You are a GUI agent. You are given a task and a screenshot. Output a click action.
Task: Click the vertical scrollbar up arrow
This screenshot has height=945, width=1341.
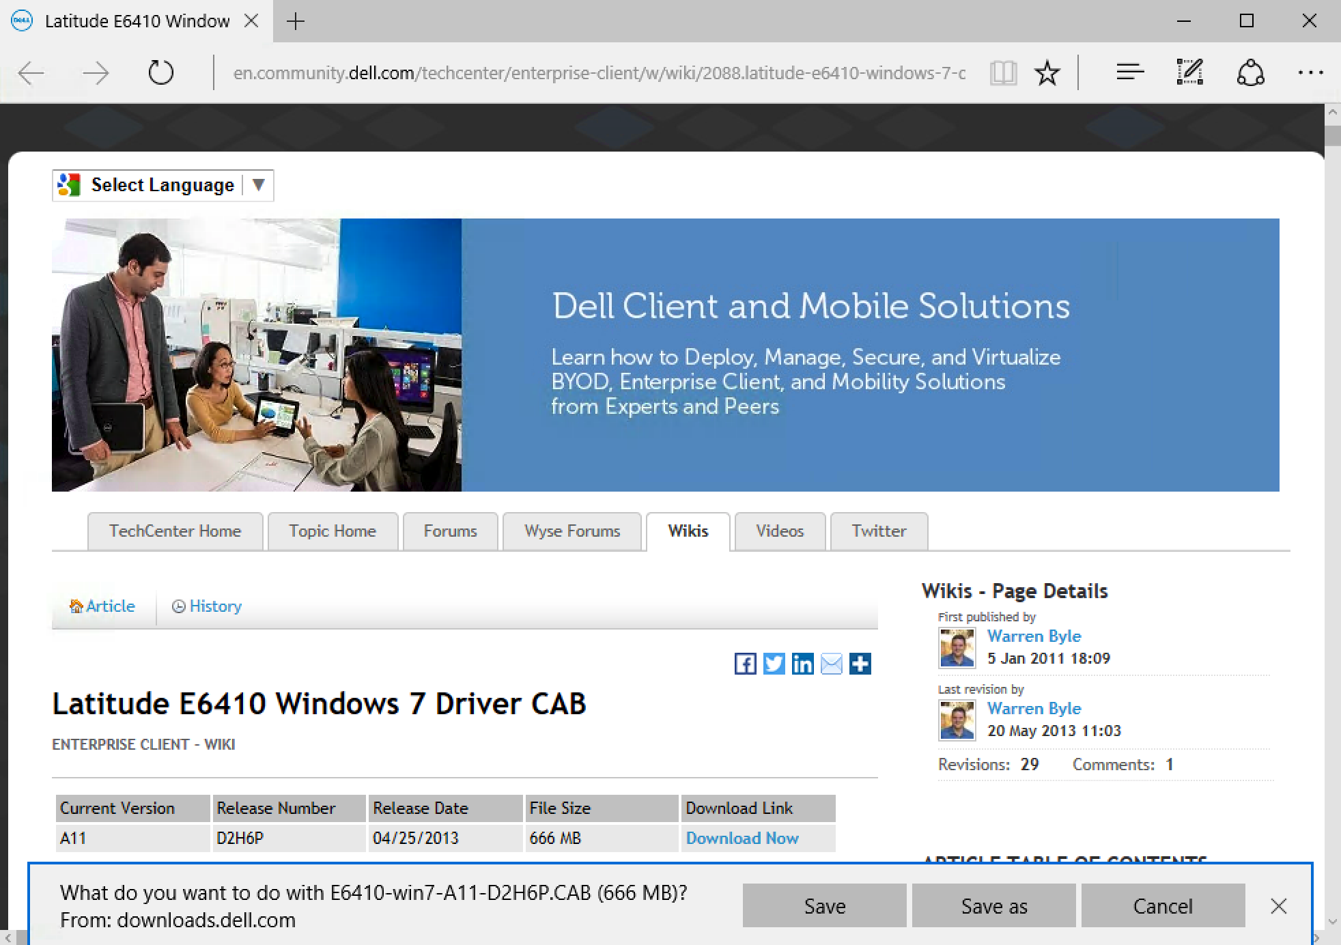point(1333,111)
